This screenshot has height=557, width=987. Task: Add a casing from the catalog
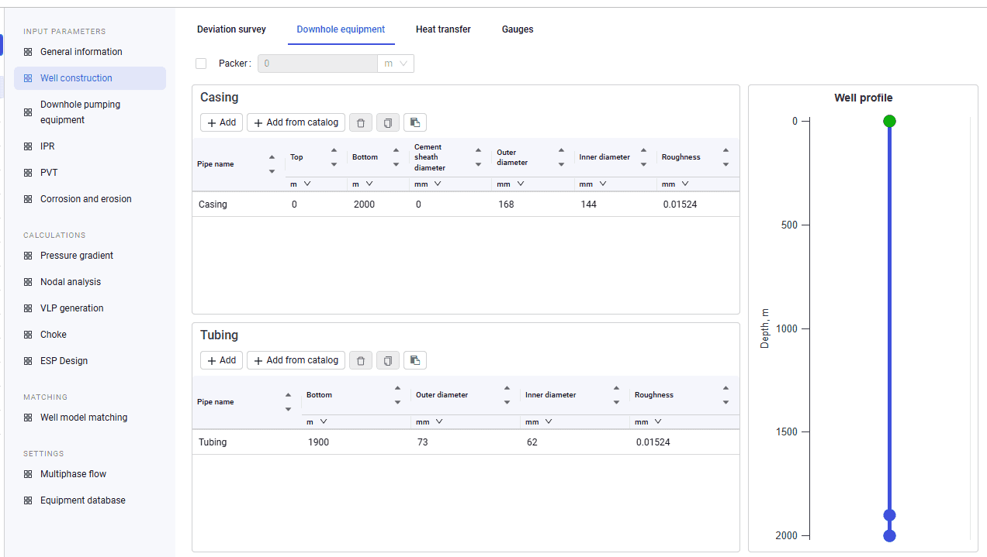tap(296, 122)
